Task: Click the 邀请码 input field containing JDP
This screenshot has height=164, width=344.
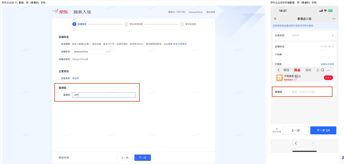Action: tap(104, 95)
